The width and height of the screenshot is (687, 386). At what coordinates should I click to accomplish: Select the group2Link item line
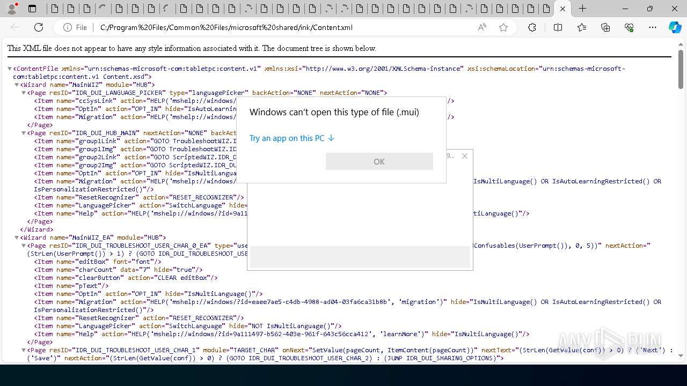tap(135, 157)
